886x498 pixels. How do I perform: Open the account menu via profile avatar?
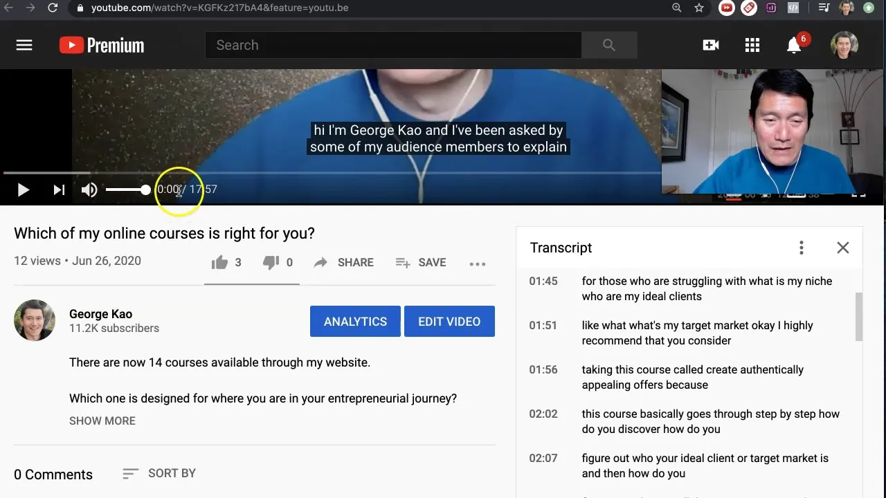pyautogui.click(x=844, y=44)
